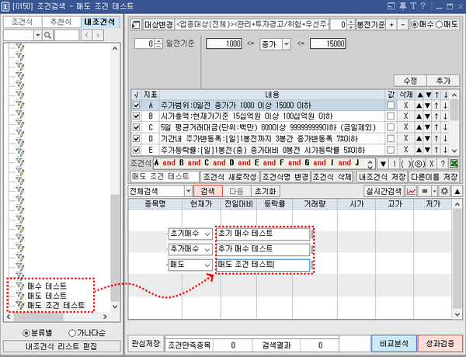Click the chart icon next to 실시간검색

pyautogui.click(x=411, y=191)
